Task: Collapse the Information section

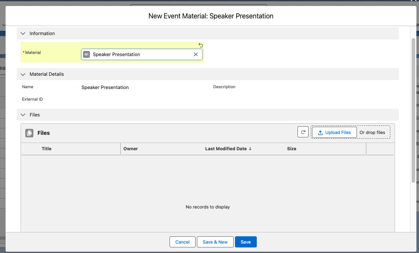Action: [x=23, y=33]
